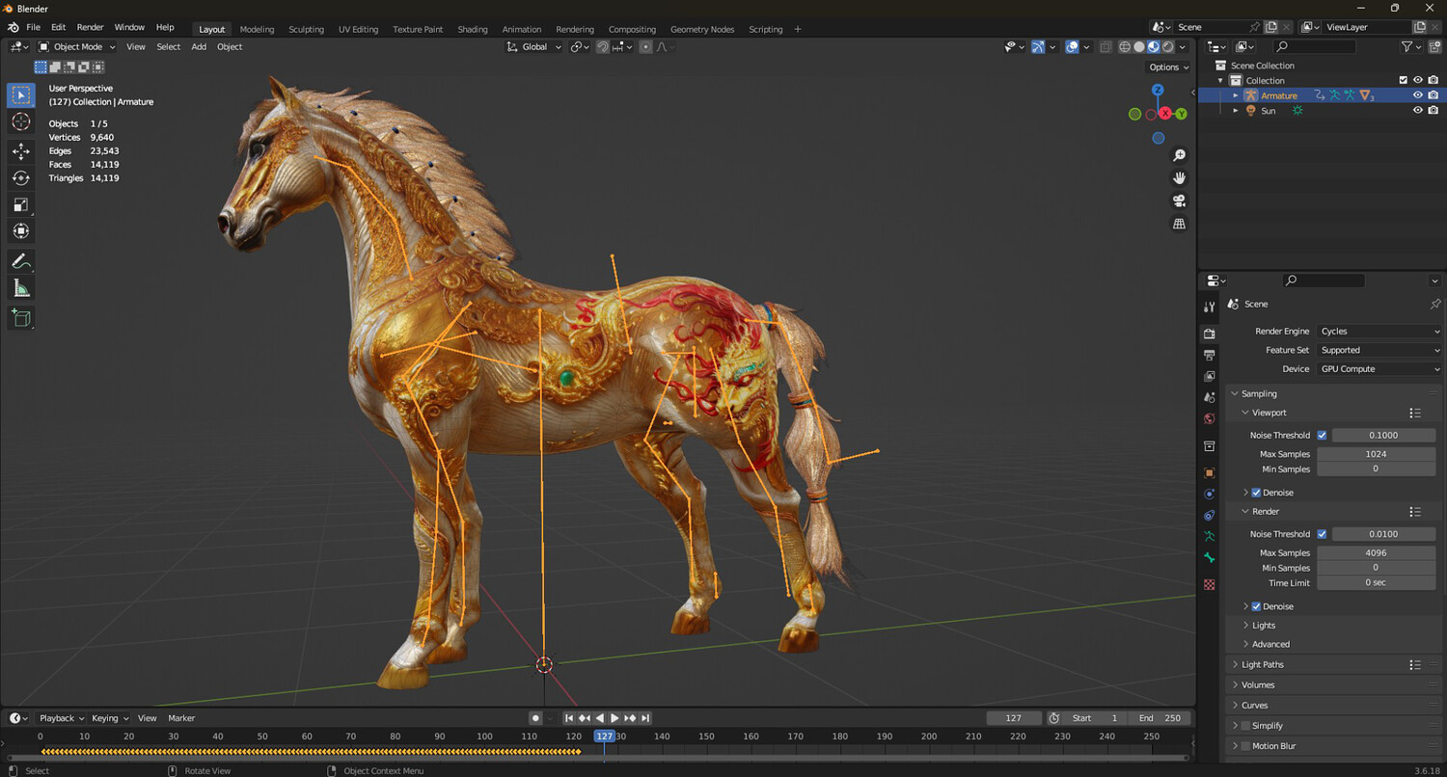The height and width of the screenshot is (777, 1447).
Task: Click the pan view hand icon
Action: pyautogui.click(x=1179, y=177)
